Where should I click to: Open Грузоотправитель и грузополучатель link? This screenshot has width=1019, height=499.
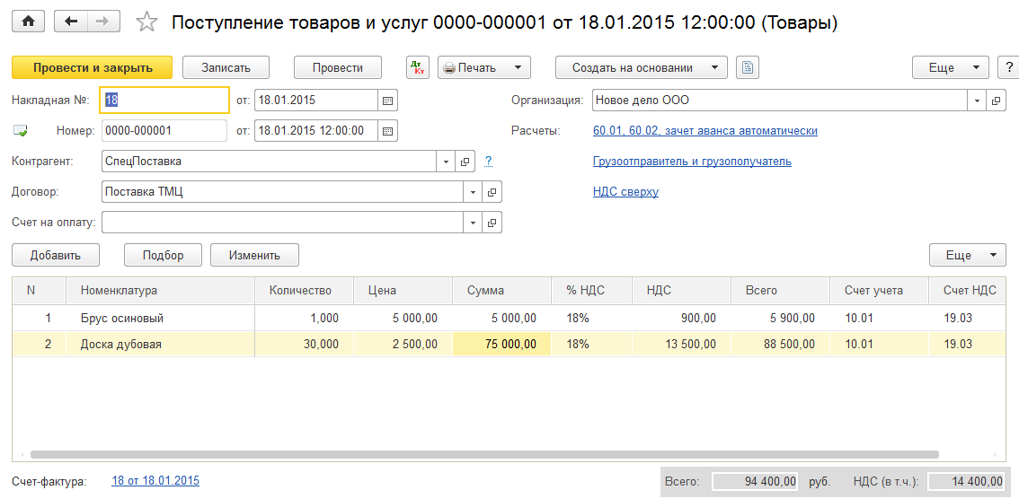pyautogui.click(x=692, y=161)
